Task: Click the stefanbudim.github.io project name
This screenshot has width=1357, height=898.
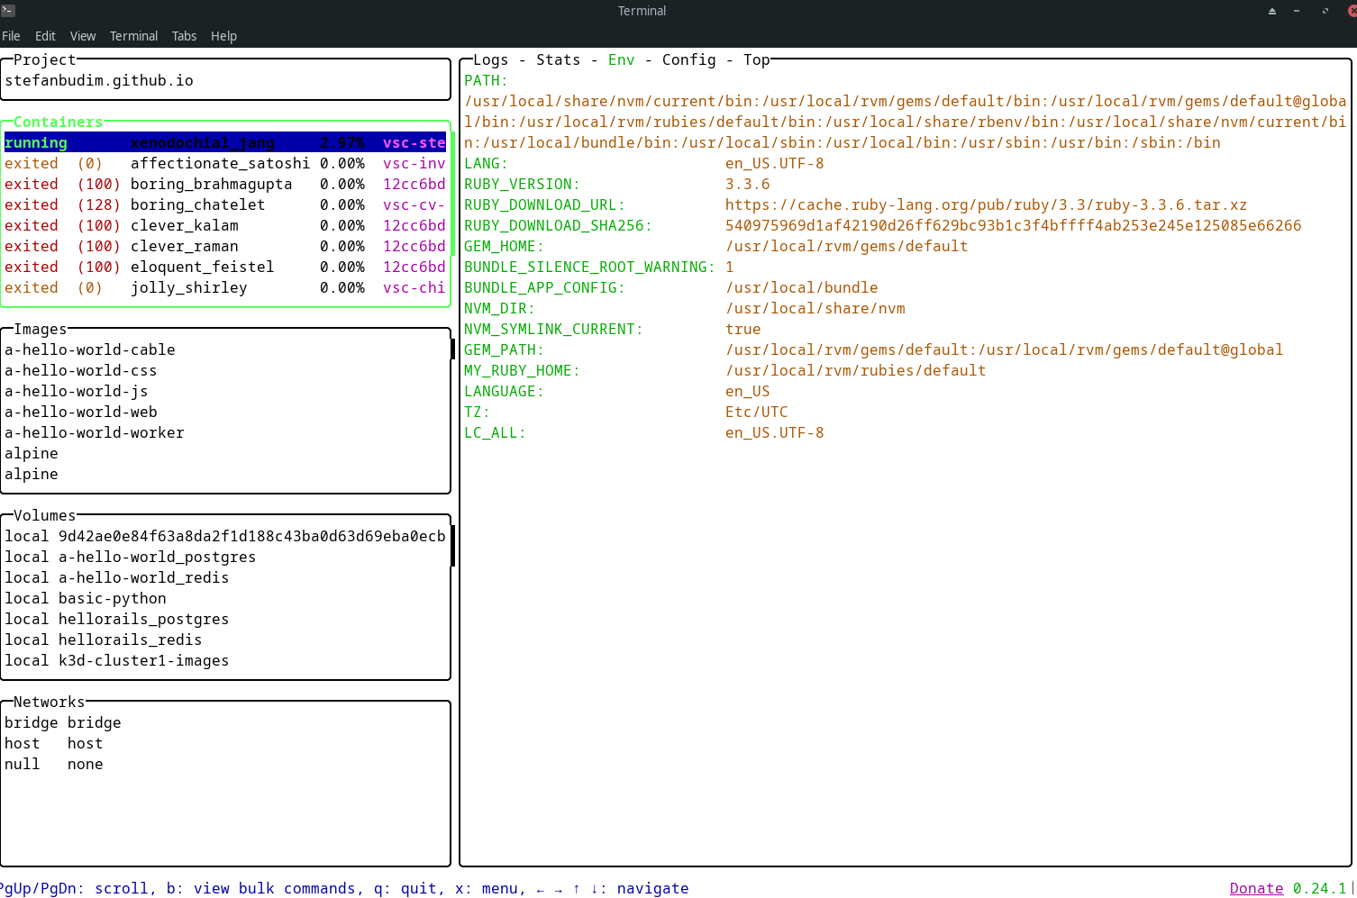Action: (x=99, y=81)
